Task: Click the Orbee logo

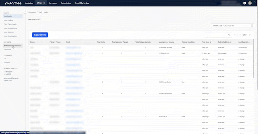Action: pos(13,3)
